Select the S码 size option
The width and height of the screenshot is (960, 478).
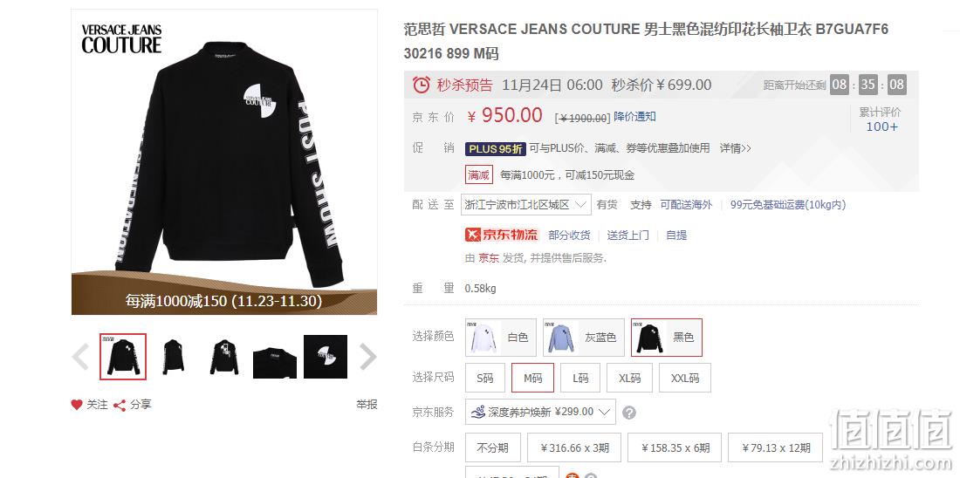[x=485, y=379]
